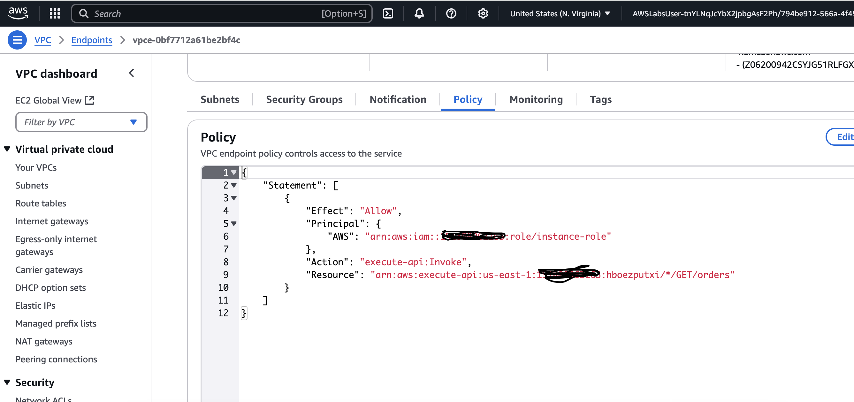Open DHCP option sets
854x402 pixels.
click(51, 288)
